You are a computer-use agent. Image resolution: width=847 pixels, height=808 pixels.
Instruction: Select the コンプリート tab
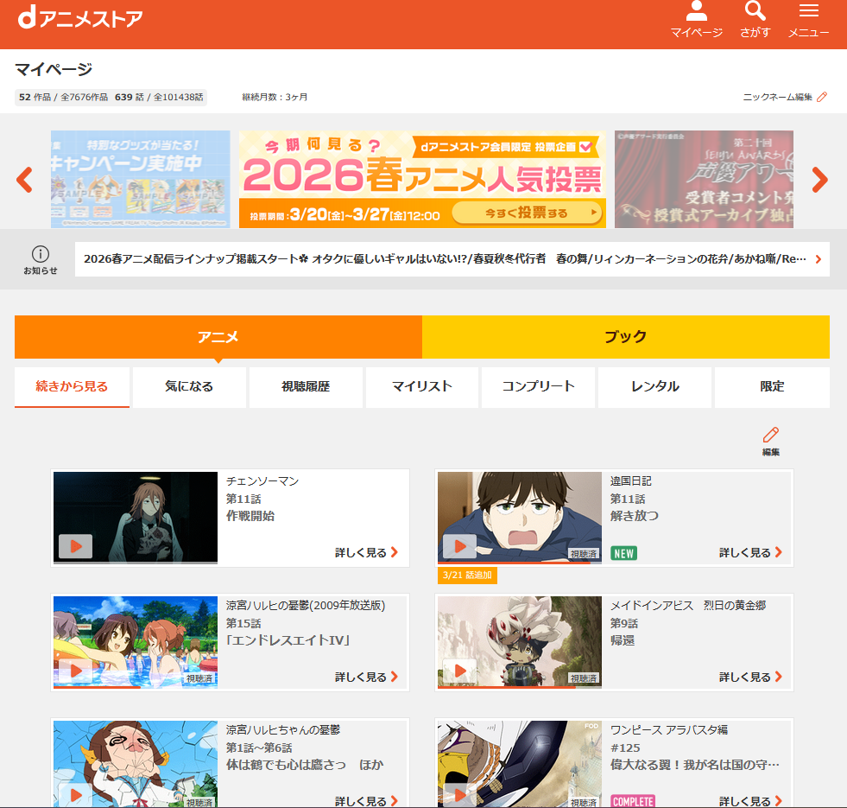tap(539, 386)
